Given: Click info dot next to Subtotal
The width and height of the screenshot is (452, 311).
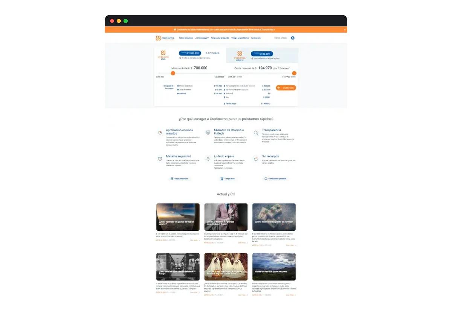Looking at the screenshot, I should point(178,93).
